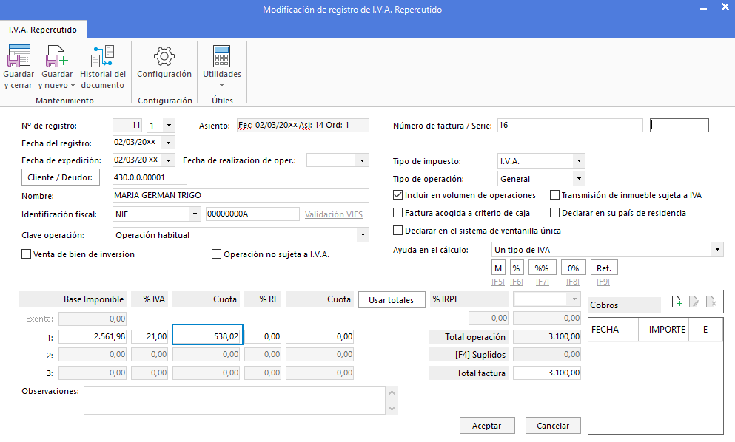
Task: Close the Modificación de registro window
Action: (x=725, y=7)
